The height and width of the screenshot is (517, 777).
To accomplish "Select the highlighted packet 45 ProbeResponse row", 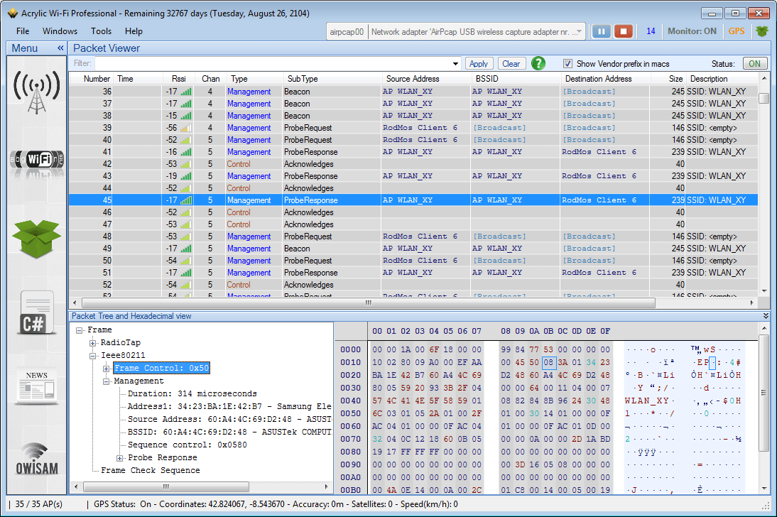I will pyautogui.click(x=413, y=200).
